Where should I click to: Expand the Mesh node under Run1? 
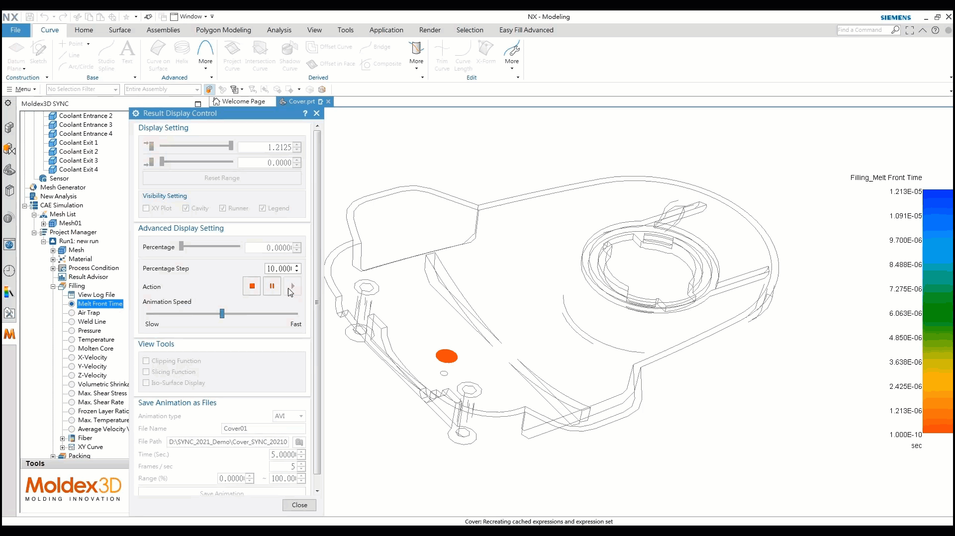coord(53,250)
